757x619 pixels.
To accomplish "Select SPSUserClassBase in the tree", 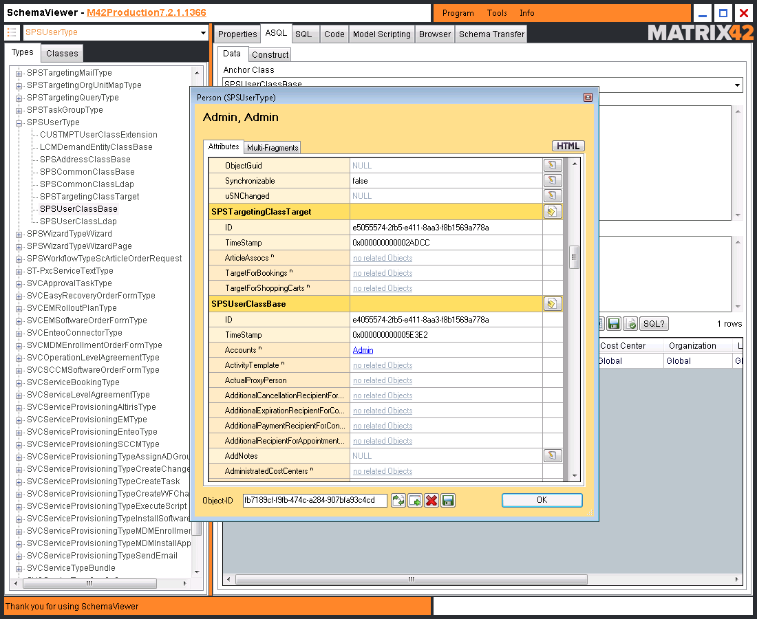I will [78, 209].
